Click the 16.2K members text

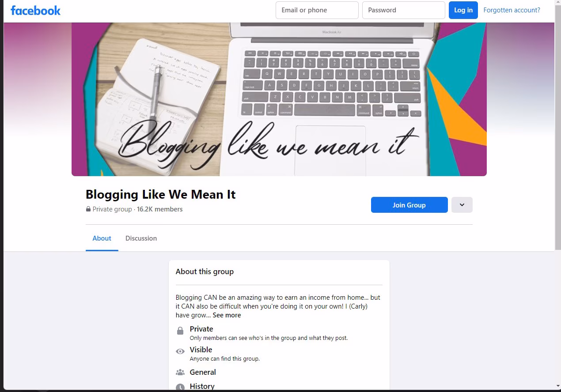click(x=159, y=209)
